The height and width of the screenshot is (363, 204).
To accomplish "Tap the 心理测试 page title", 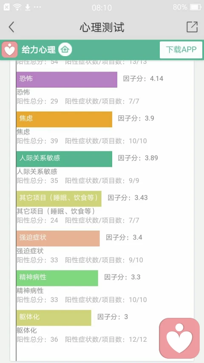I will tap(102, 27).
